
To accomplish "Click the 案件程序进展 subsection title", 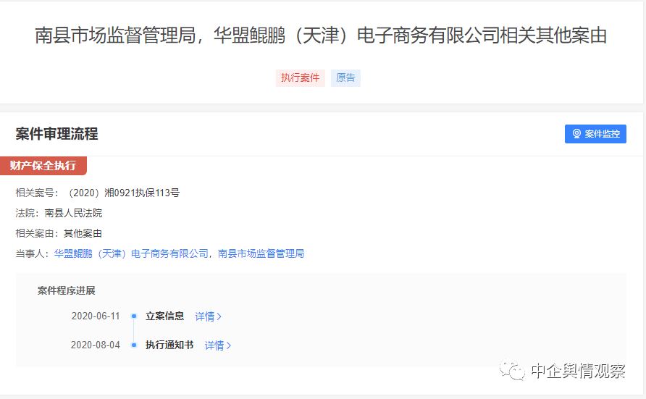I will [67, 290].
